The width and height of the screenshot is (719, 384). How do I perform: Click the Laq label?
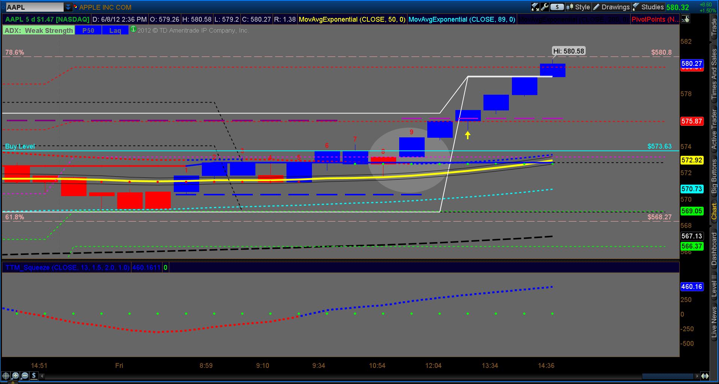click(115, 30)
